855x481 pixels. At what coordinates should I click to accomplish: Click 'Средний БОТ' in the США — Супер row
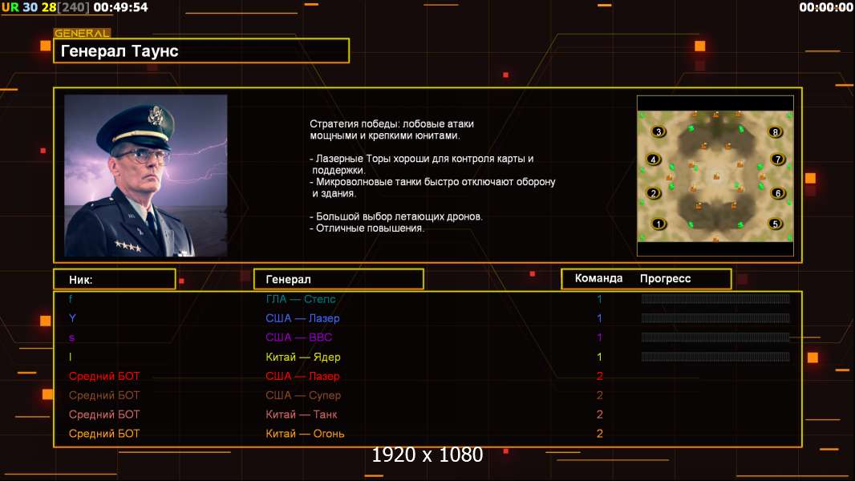(x=104, y=395)
